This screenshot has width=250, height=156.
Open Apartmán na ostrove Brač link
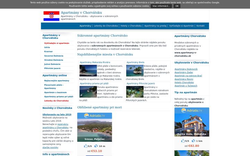[188, 76]
